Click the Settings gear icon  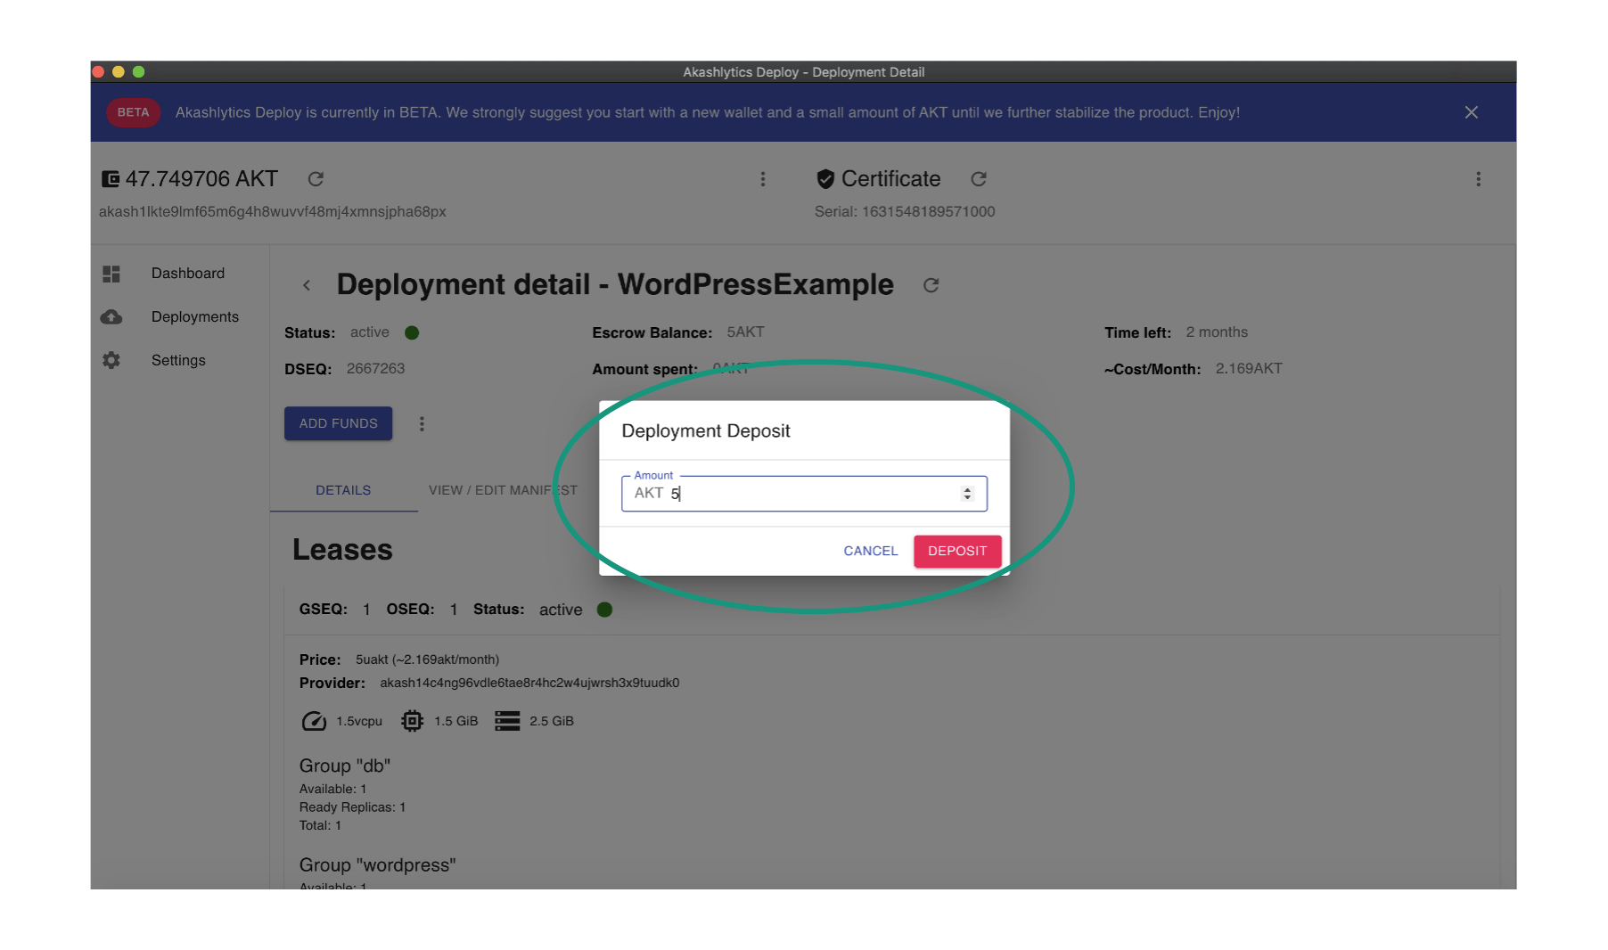[x=111, y=360]
